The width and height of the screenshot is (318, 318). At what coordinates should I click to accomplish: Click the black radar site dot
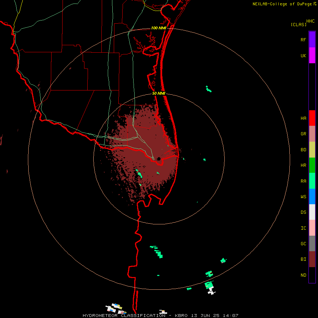tap(159, 159)
